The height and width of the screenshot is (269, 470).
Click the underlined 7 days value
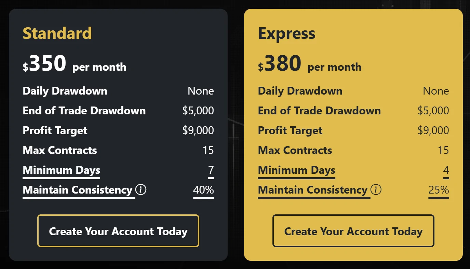pos(211,170)
